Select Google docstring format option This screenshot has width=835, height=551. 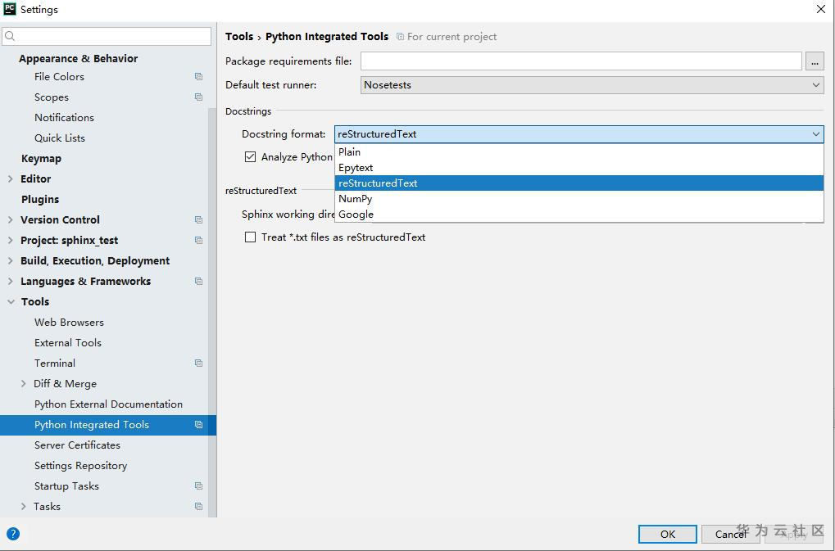[356, 215]
